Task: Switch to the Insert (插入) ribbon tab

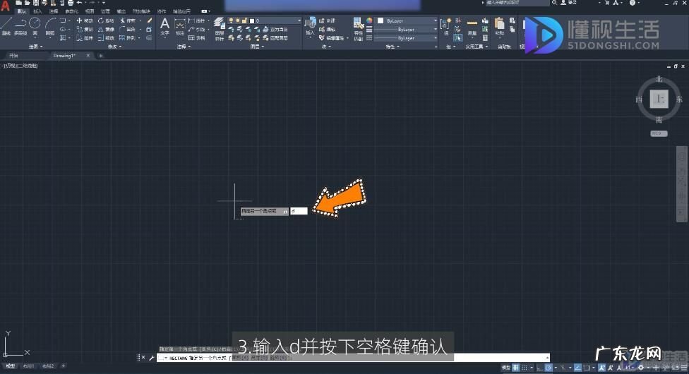Action: 38,11
